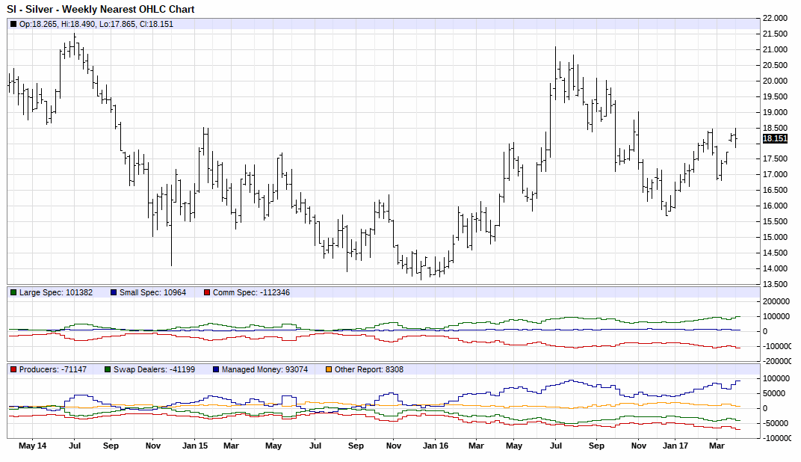Click the 'Large Spec: 101382' label
Viewport: 801px width, 462px height.
coord(56,292)
